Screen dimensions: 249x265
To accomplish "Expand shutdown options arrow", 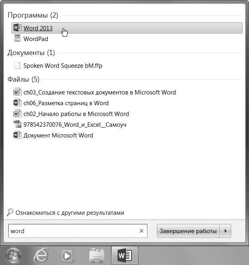I will (226, 231).
